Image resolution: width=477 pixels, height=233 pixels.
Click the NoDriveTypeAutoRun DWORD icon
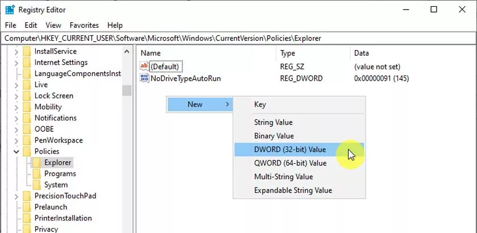tap(144, 78)
